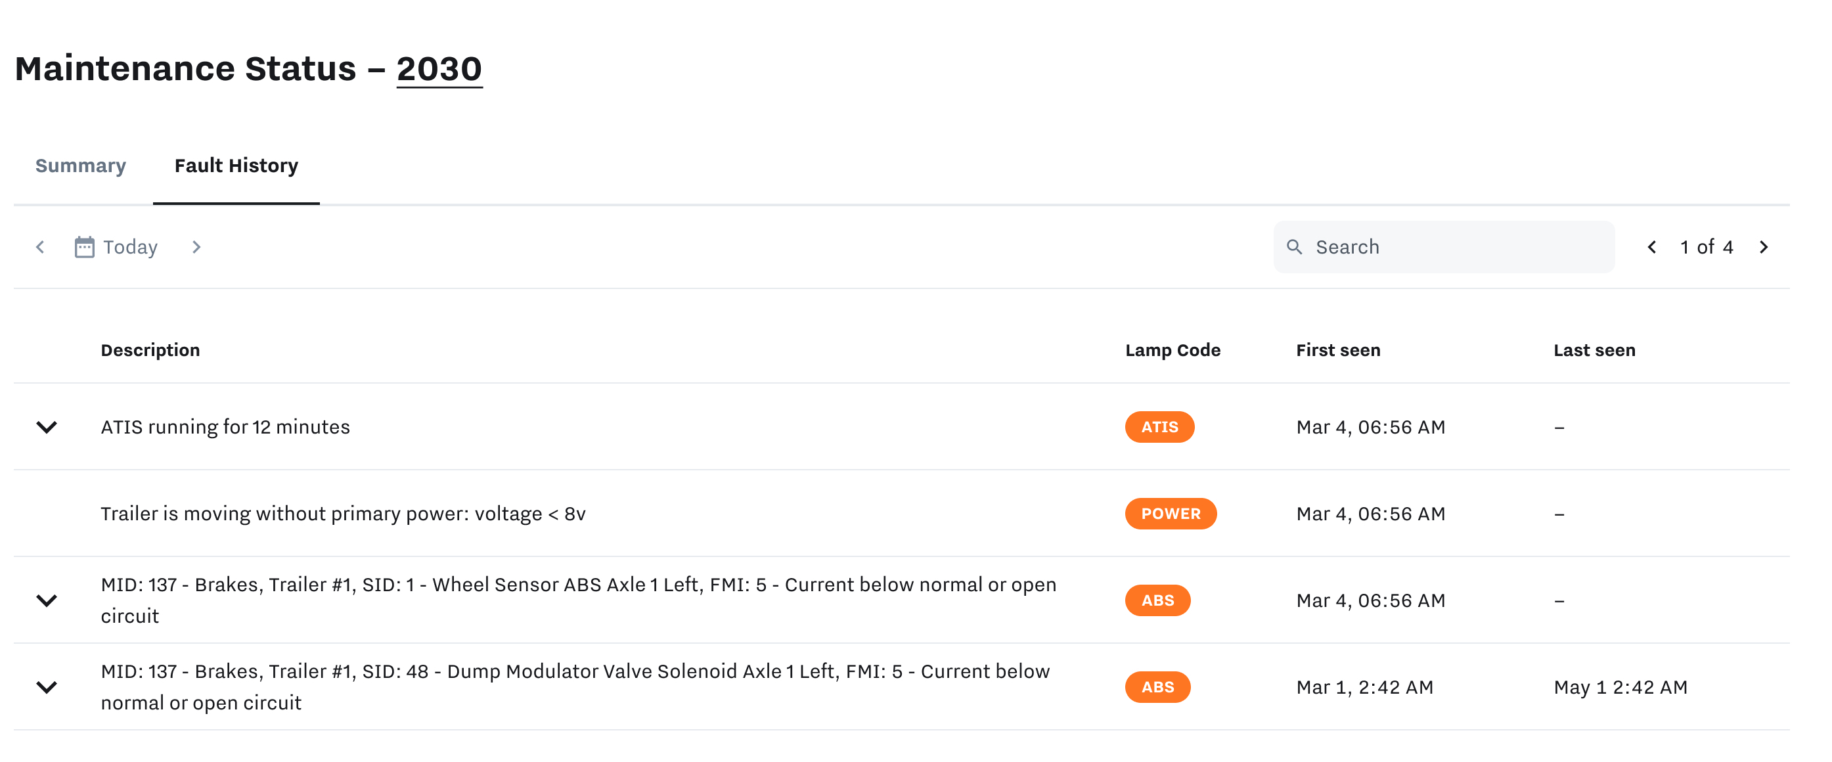
Task: Go to previous page of faults
Action: coord(1652,247)
